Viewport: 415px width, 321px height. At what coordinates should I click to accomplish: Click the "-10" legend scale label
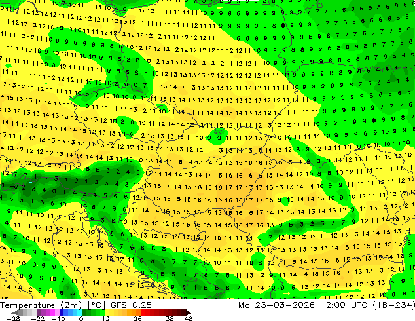click(x=58, y=318)
